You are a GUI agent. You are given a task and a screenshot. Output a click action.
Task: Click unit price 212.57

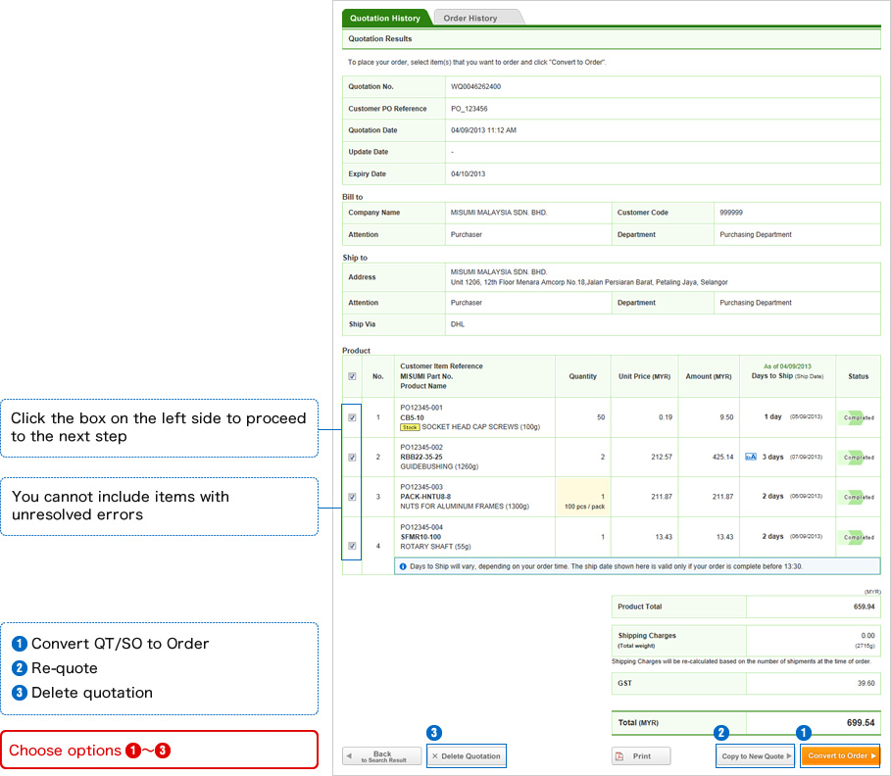[x=662, y=457]
